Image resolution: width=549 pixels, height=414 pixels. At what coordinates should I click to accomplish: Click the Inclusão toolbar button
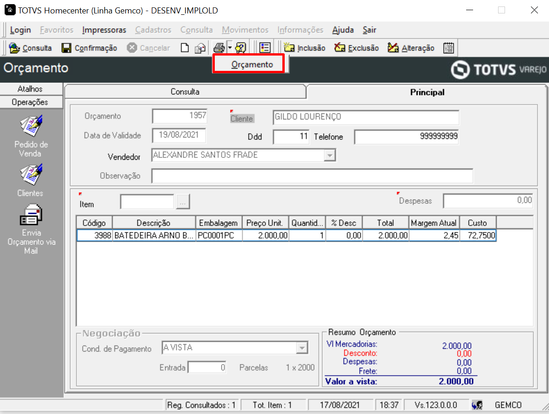coord(304,48)
